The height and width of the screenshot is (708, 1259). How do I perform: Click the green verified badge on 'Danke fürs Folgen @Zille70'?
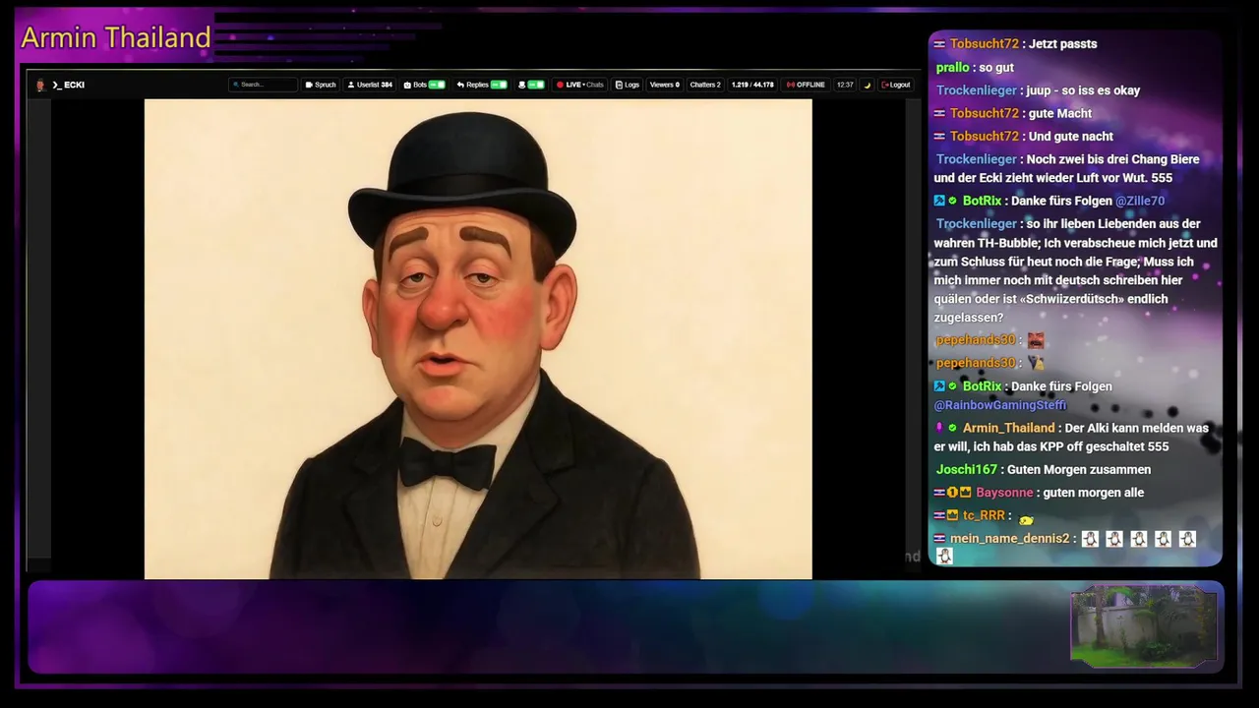point(952,202)
